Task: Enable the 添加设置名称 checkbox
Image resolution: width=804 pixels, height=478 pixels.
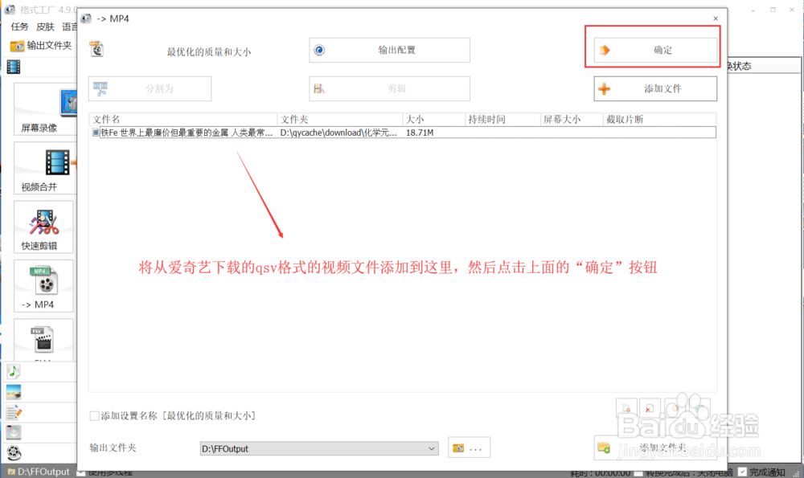Action: coord(93,415)
